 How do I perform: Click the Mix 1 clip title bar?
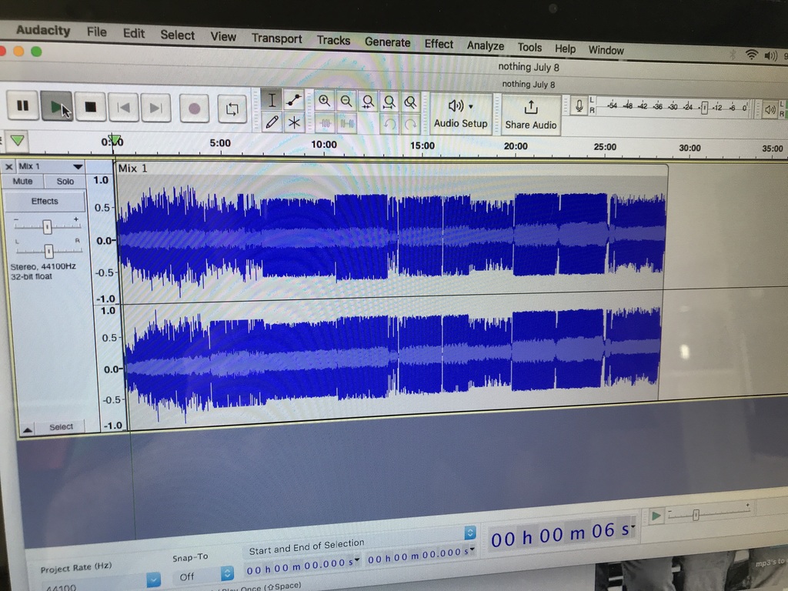[392, 170]
